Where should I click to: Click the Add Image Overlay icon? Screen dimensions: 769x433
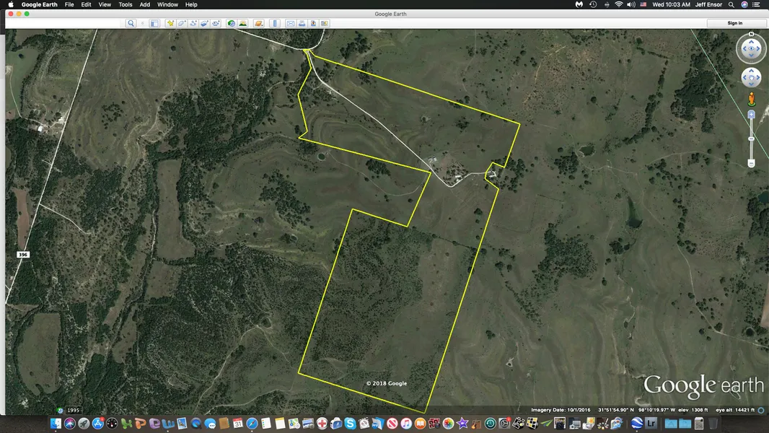pos(205,23)
